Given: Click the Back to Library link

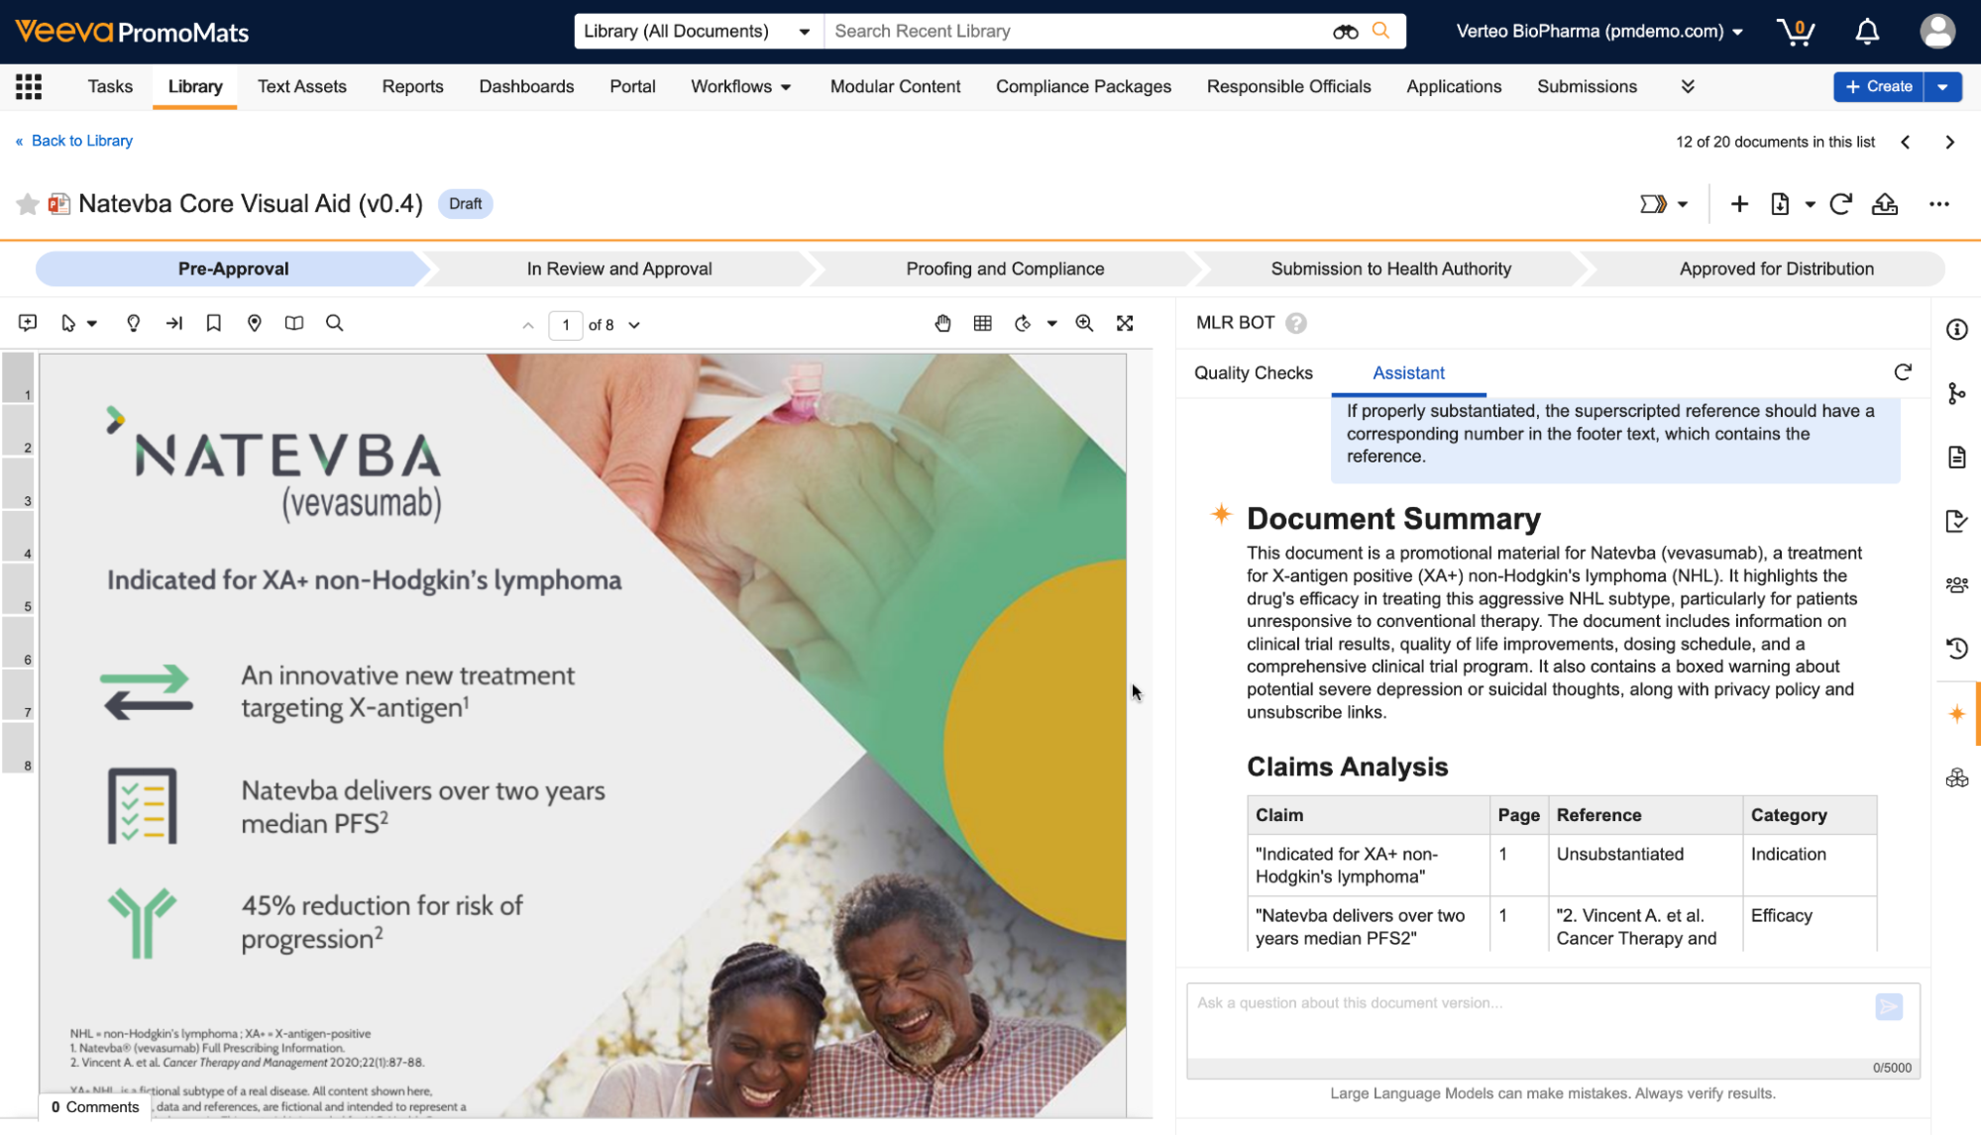Looking at the screenshot, I should (74, 142).
